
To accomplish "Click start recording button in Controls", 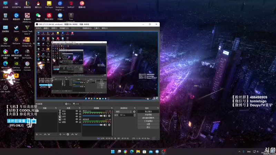I will point(148,115).
